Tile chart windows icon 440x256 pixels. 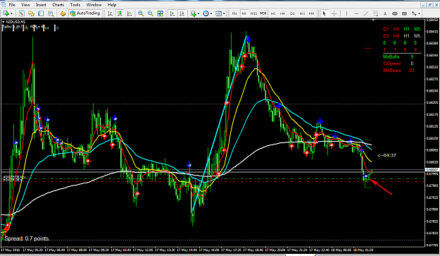click(160, 13)
